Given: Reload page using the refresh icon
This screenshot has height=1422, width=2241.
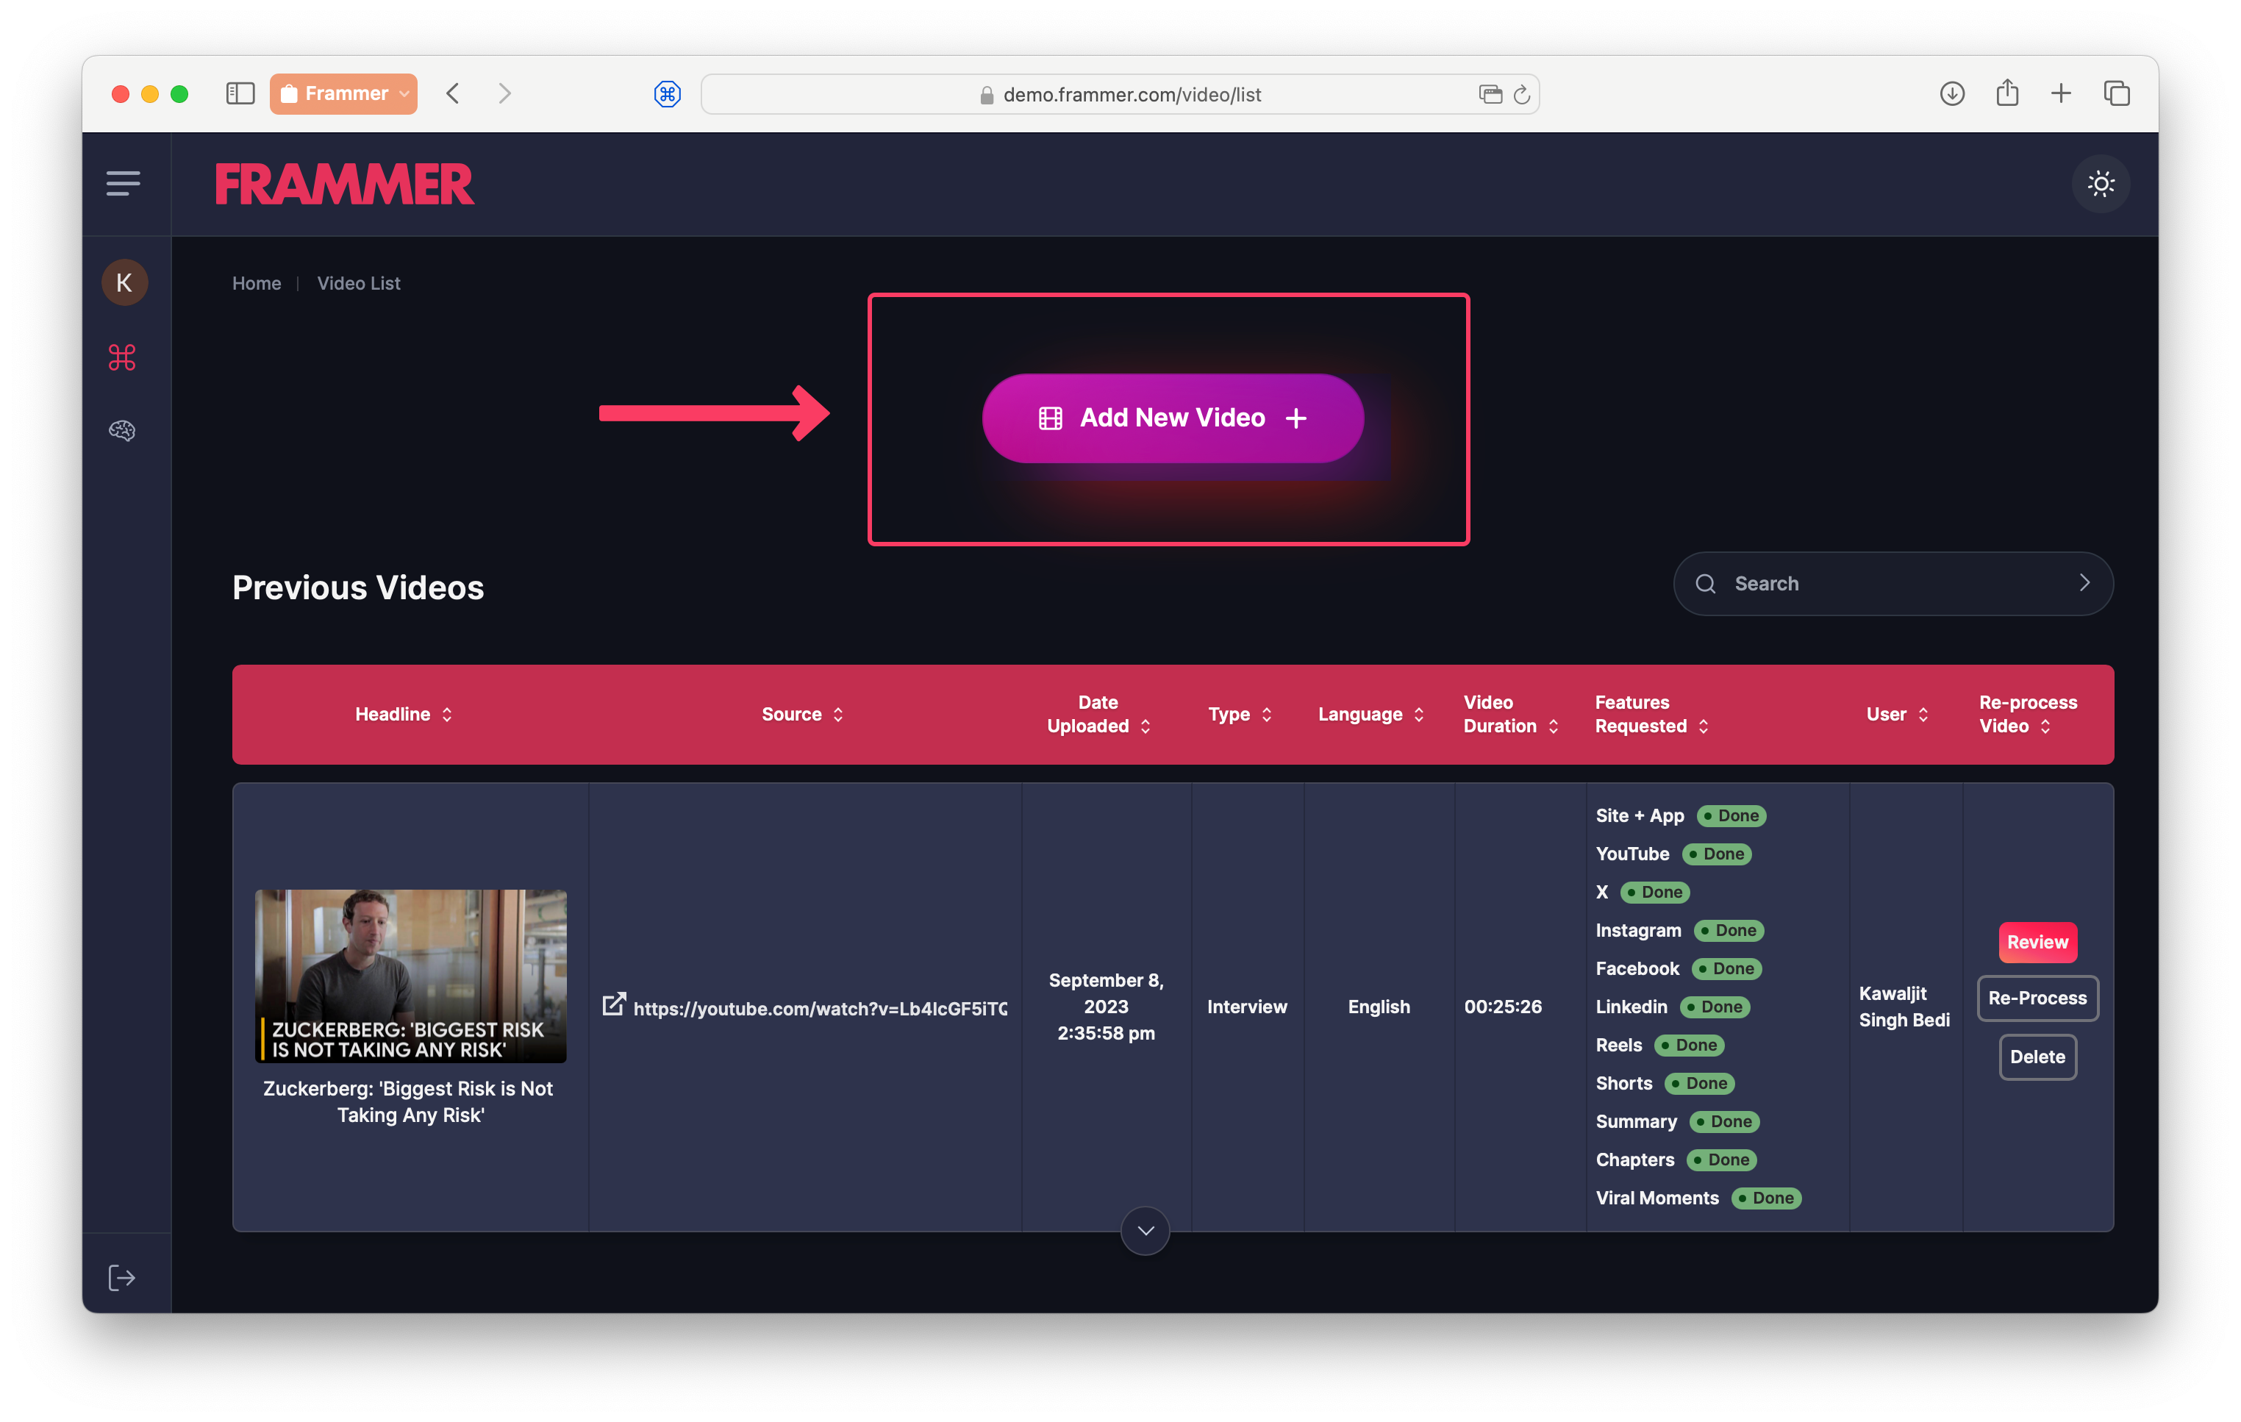Looking at the screenshot, I should coord(1522,95).
